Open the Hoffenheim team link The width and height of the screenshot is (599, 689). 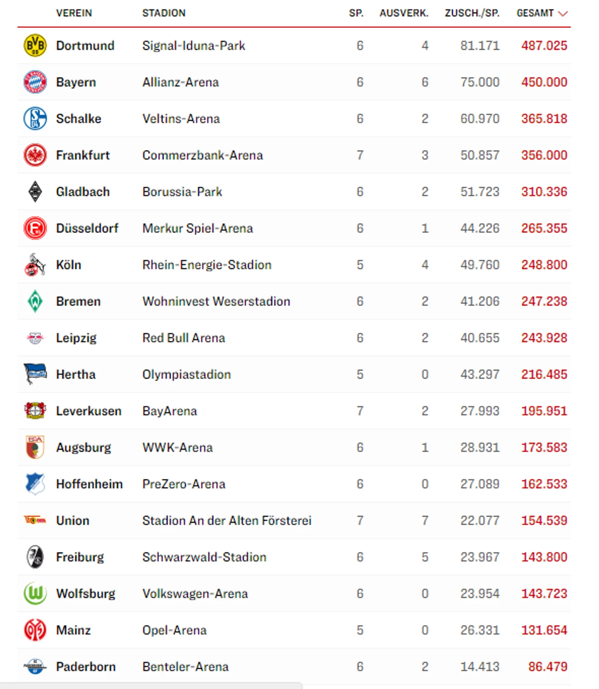89,484
